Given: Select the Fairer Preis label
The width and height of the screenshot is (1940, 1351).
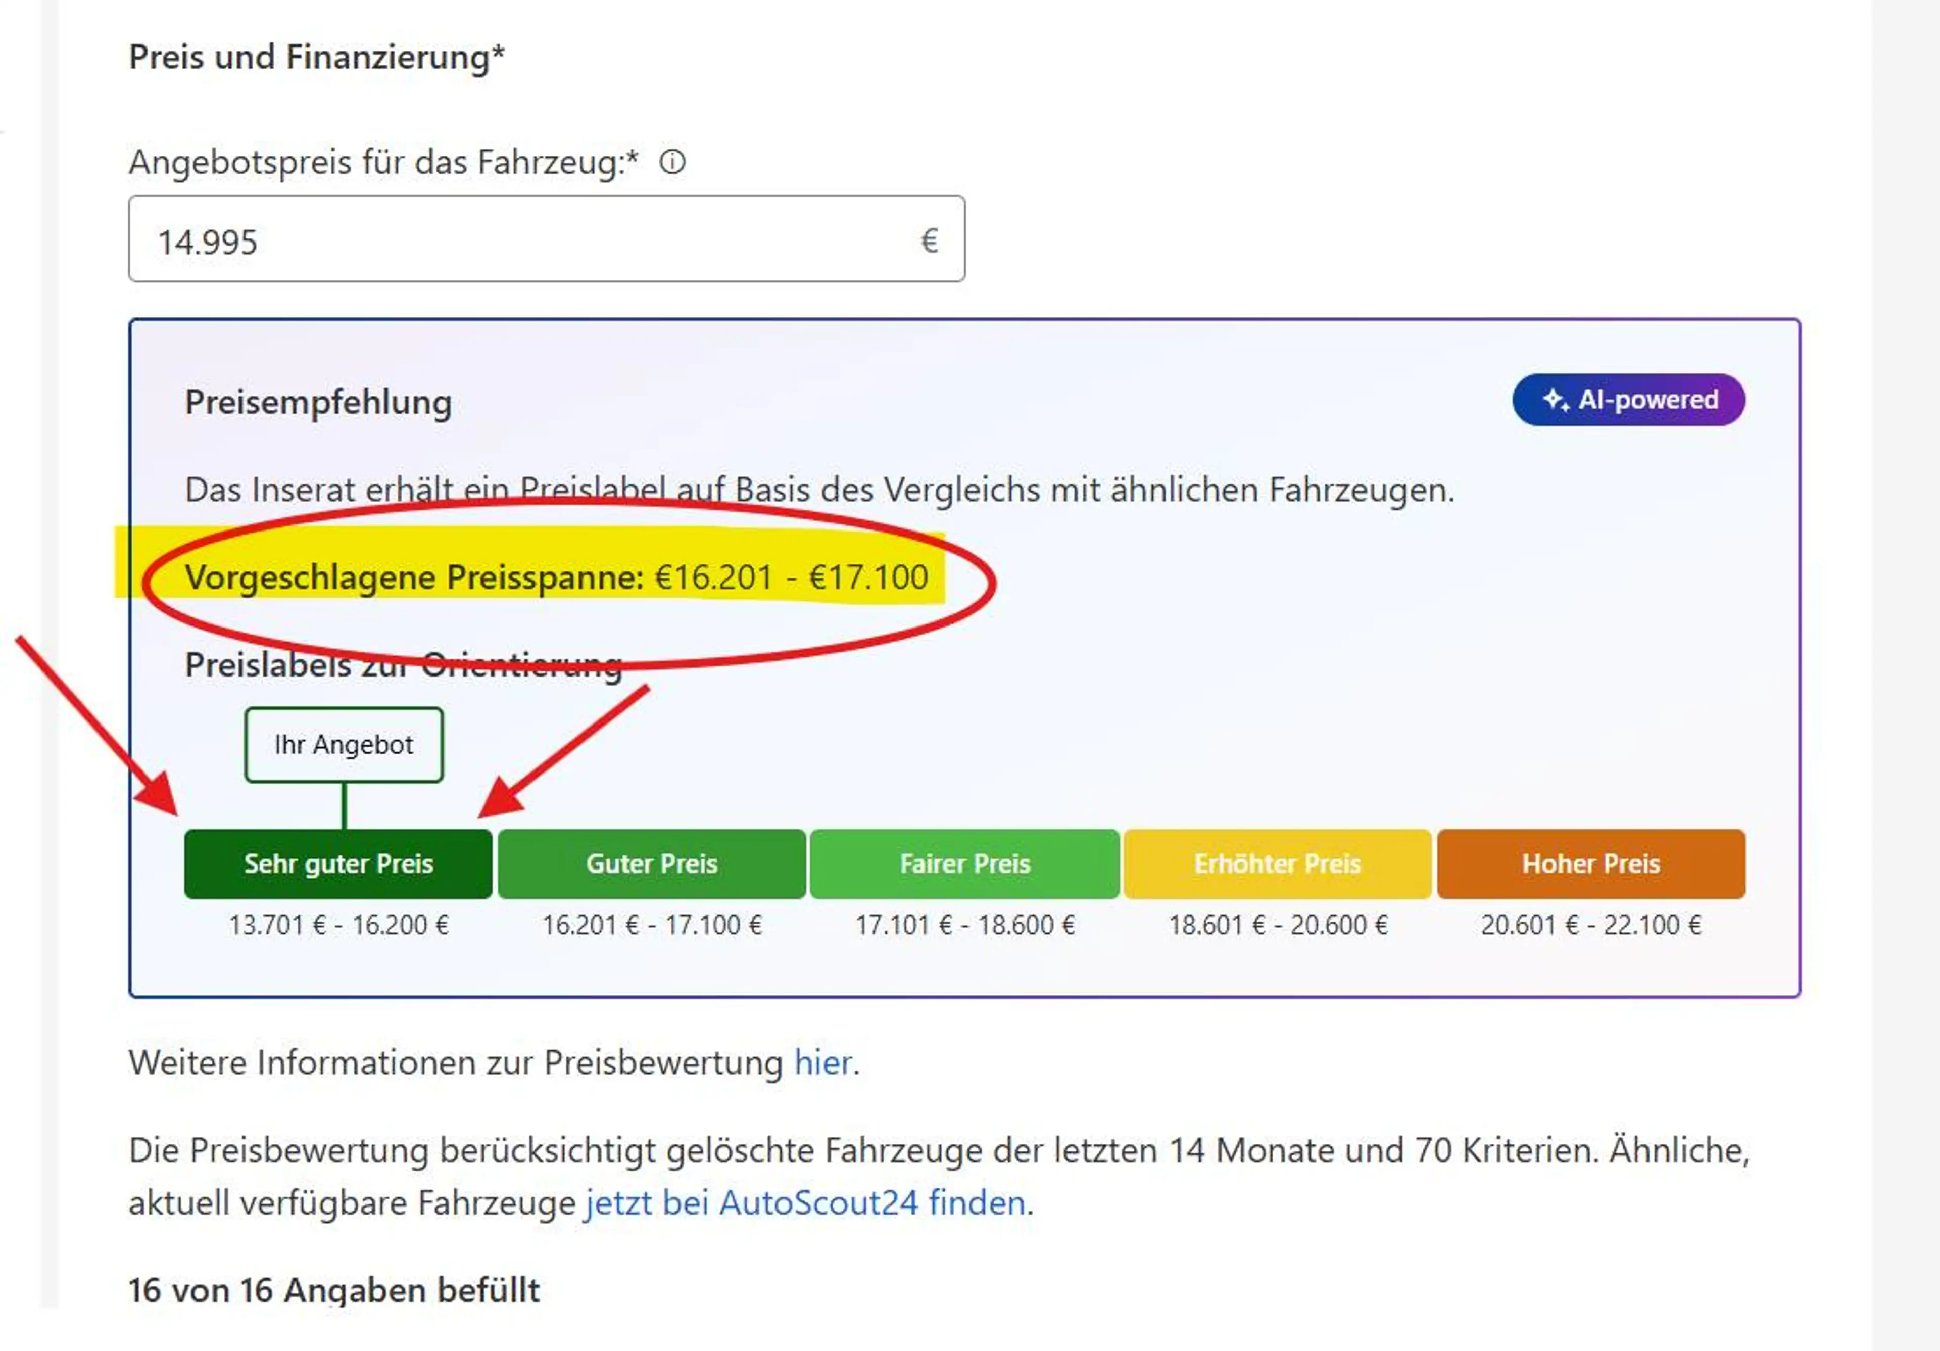Looking at the screenshot, I should tap(965, 863).
